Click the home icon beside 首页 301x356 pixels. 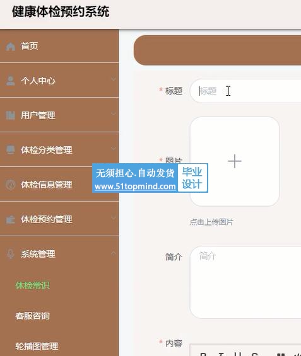pos(11,47)
